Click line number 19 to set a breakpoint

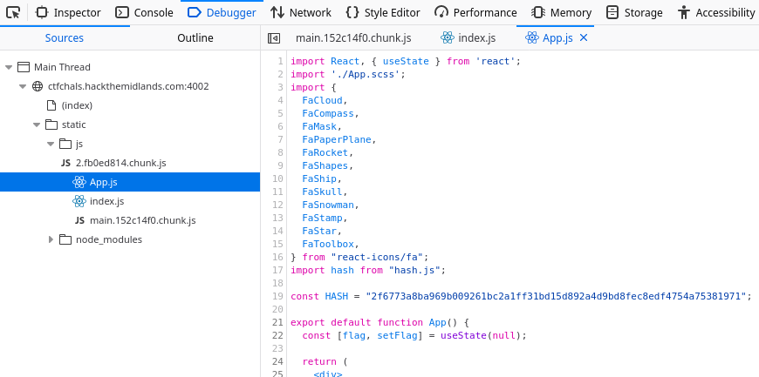[278, 296]
